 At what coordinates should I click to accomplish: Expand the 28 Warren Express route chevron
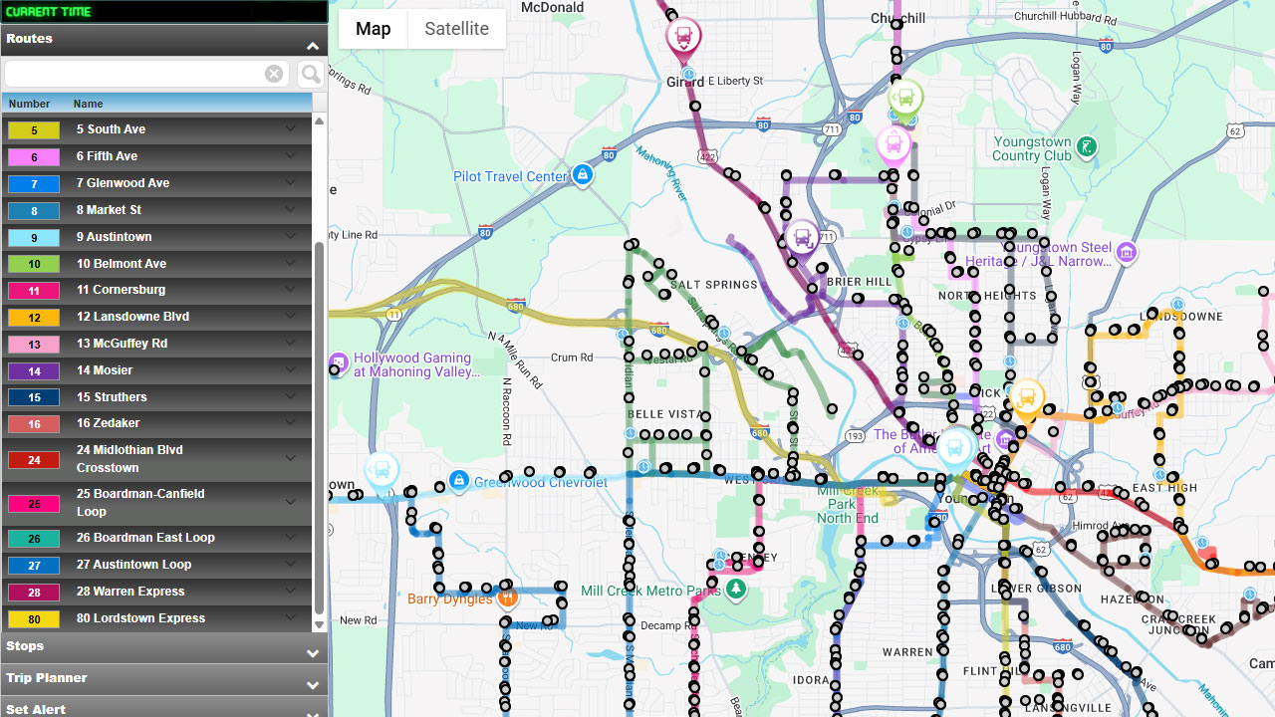tap(290, 592)
